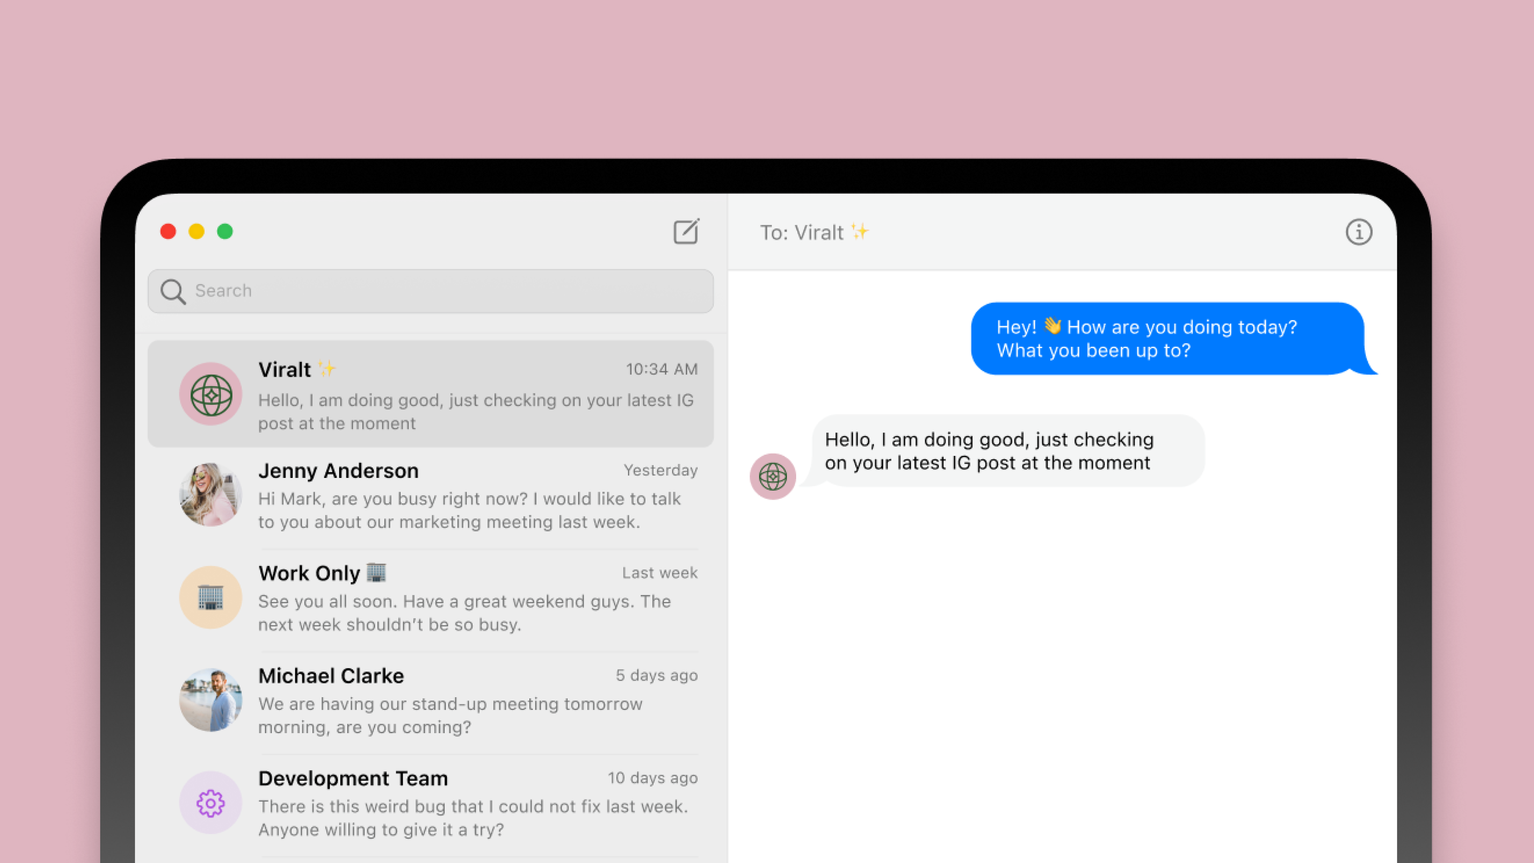Click Development Team gear avatar
The image size is (1534, 863).
211,803
